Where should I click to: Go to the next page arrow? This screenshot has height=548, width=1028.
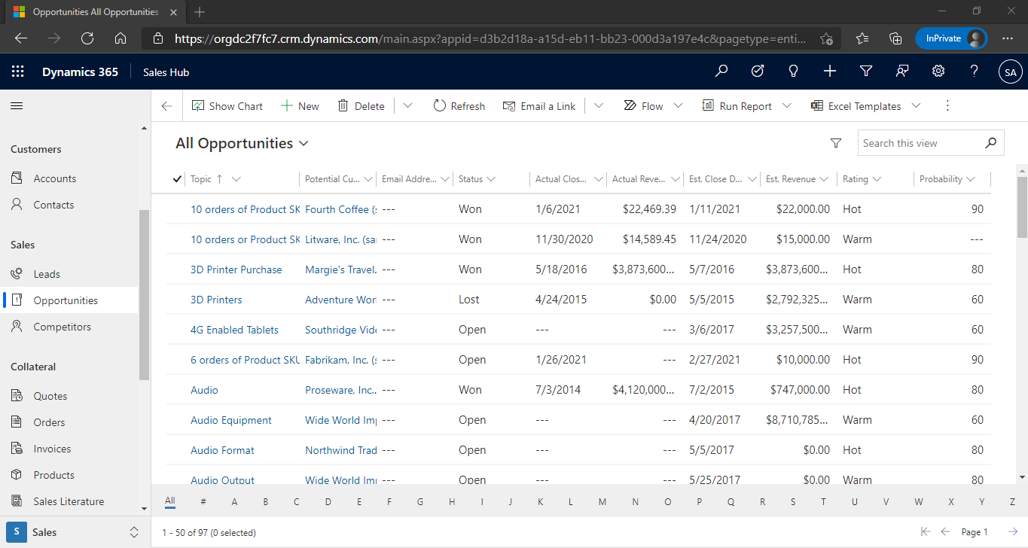(x=1014, y=532)
